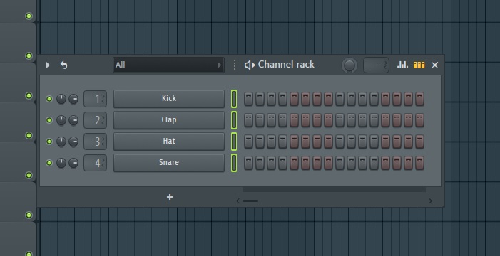Viewport: 500px width, 256px height.
Task: Open the Kick channel button
Action: (169, 99)
